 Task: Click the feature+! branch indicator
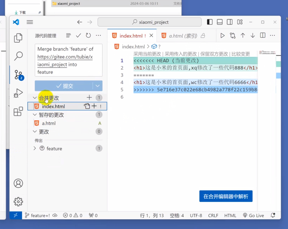click(x=37, y=215)
